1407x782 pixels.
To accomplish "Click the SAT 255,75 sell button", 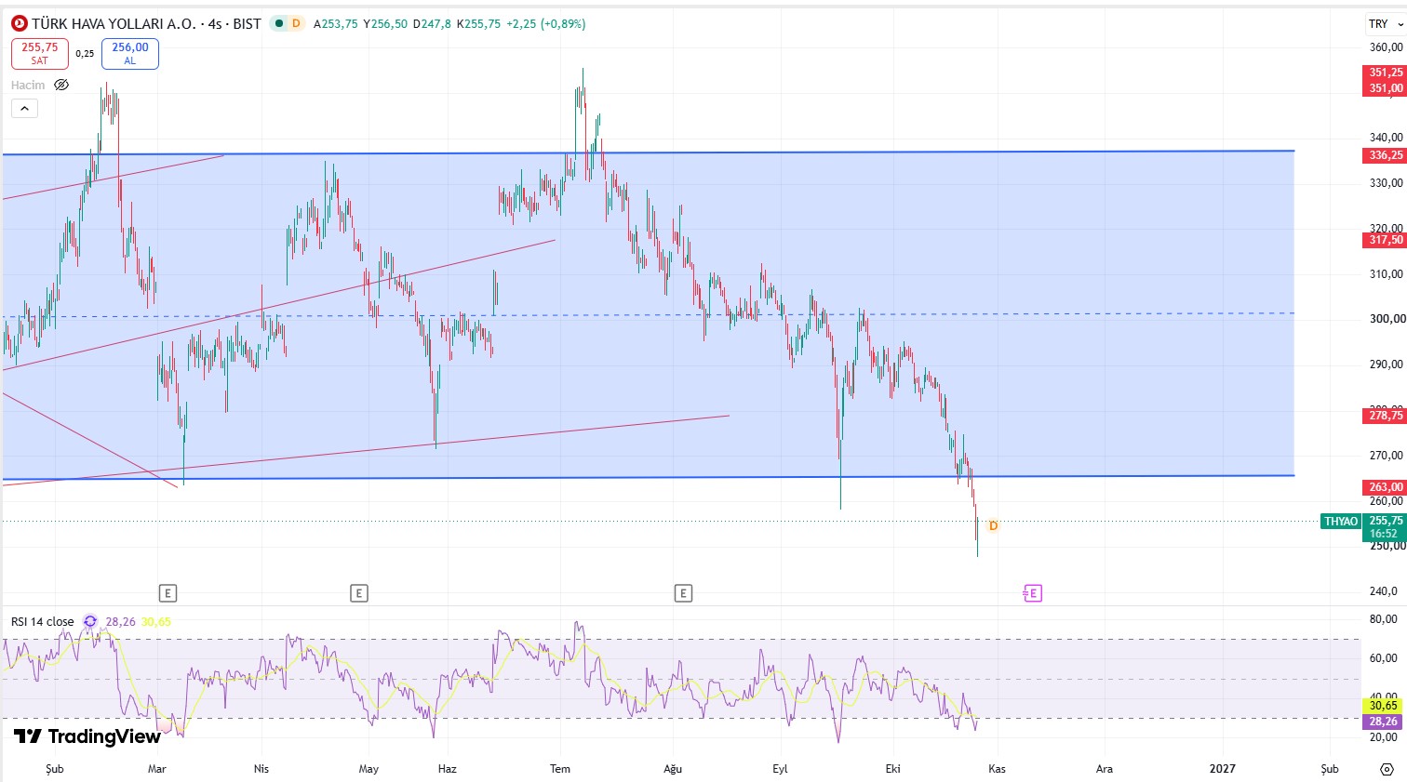I will (x=40, y=53).
